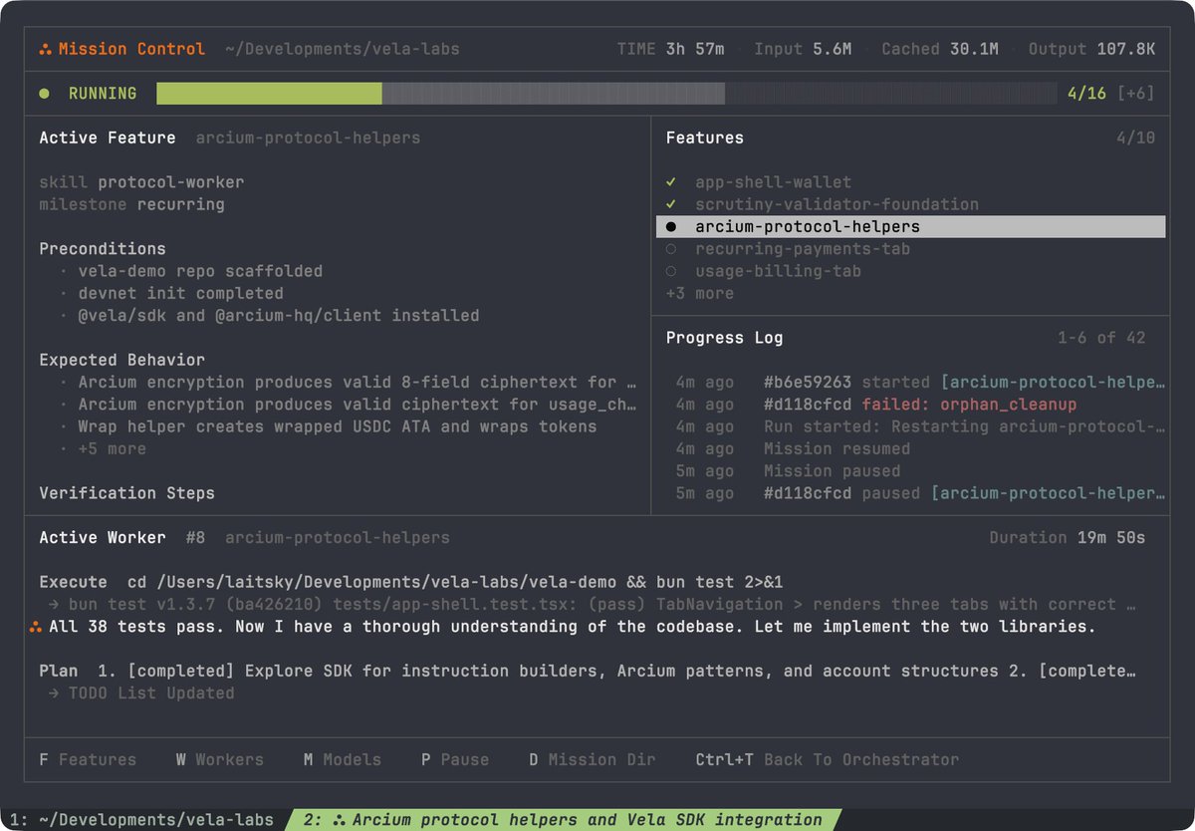Select the scrutiny-validator-foundation feature
The height and width of the screenshot is (831, 1195).
(836, 204)
